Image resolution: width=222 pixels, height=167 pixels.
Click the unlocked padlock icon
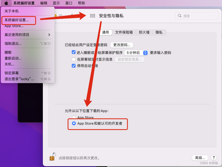click(53, 157)
